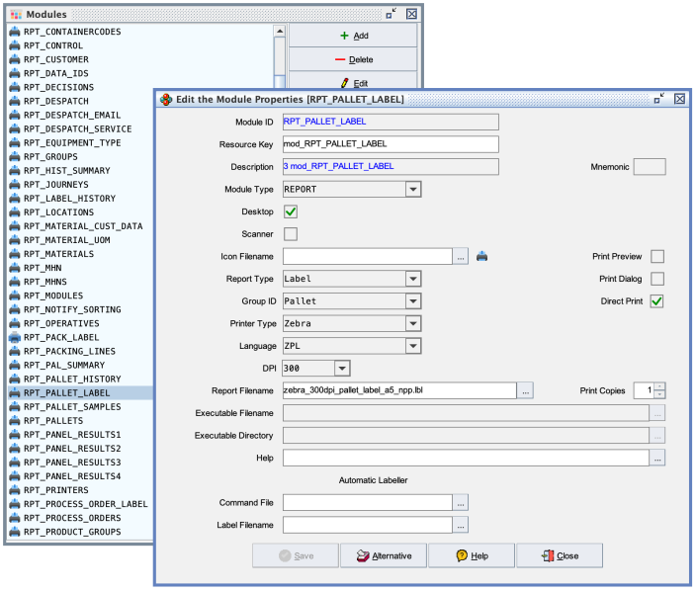
Task: Enable the Print Preview checkbox
Action: pyautogui.click(x=657, y=257)
